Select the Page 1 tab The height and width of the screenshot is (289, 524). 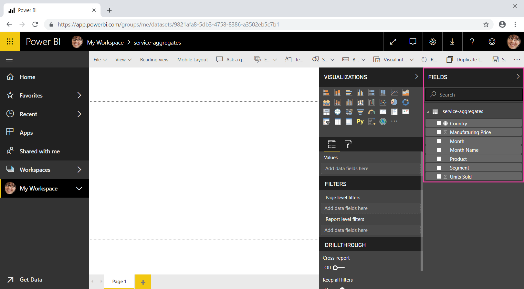pos(119,282)
